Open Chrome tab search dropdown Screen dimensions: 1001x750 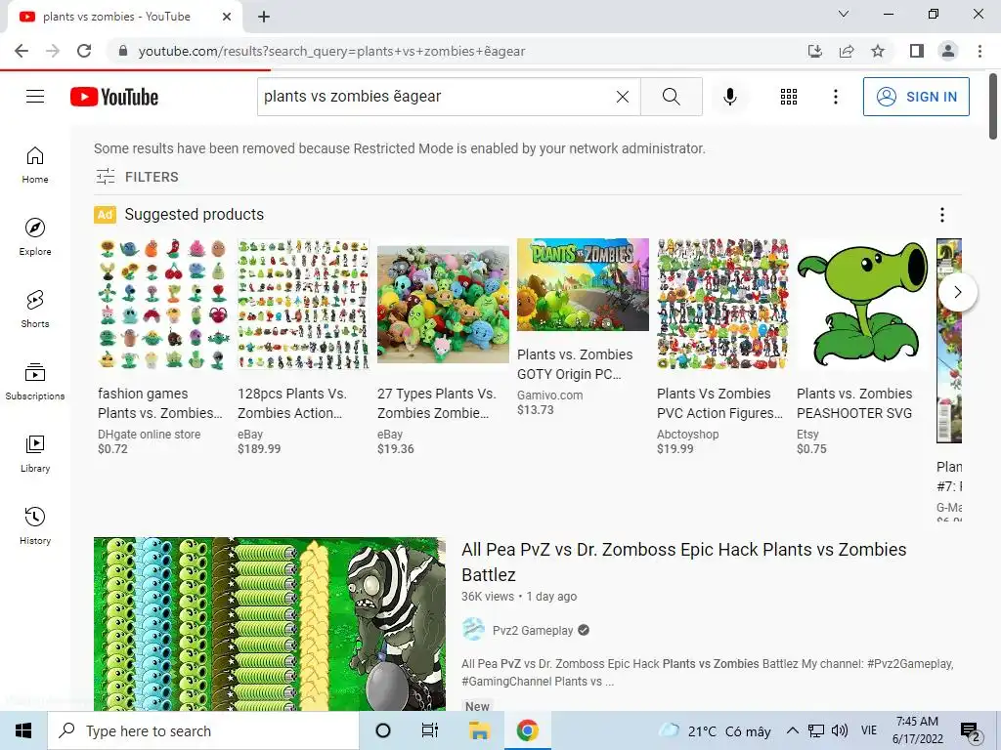click(844, 14)
